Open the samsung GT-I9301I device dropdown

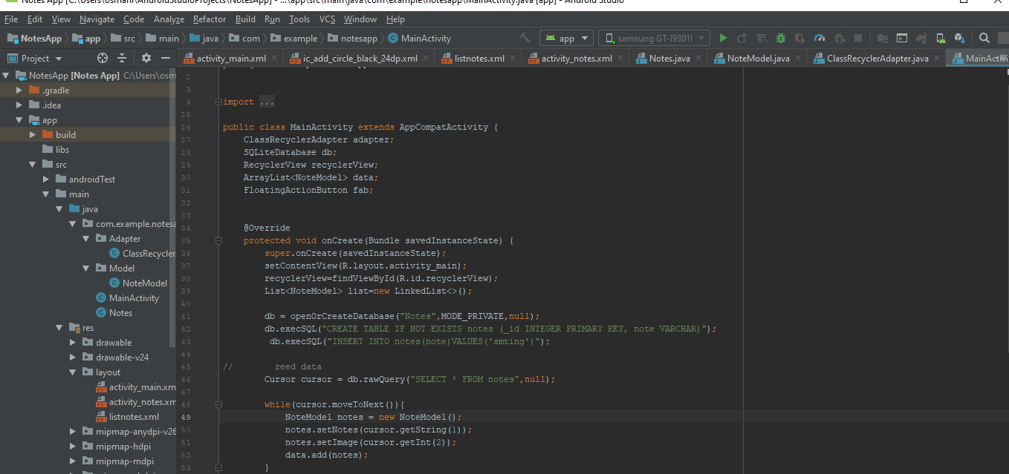[x=655, y=38]
